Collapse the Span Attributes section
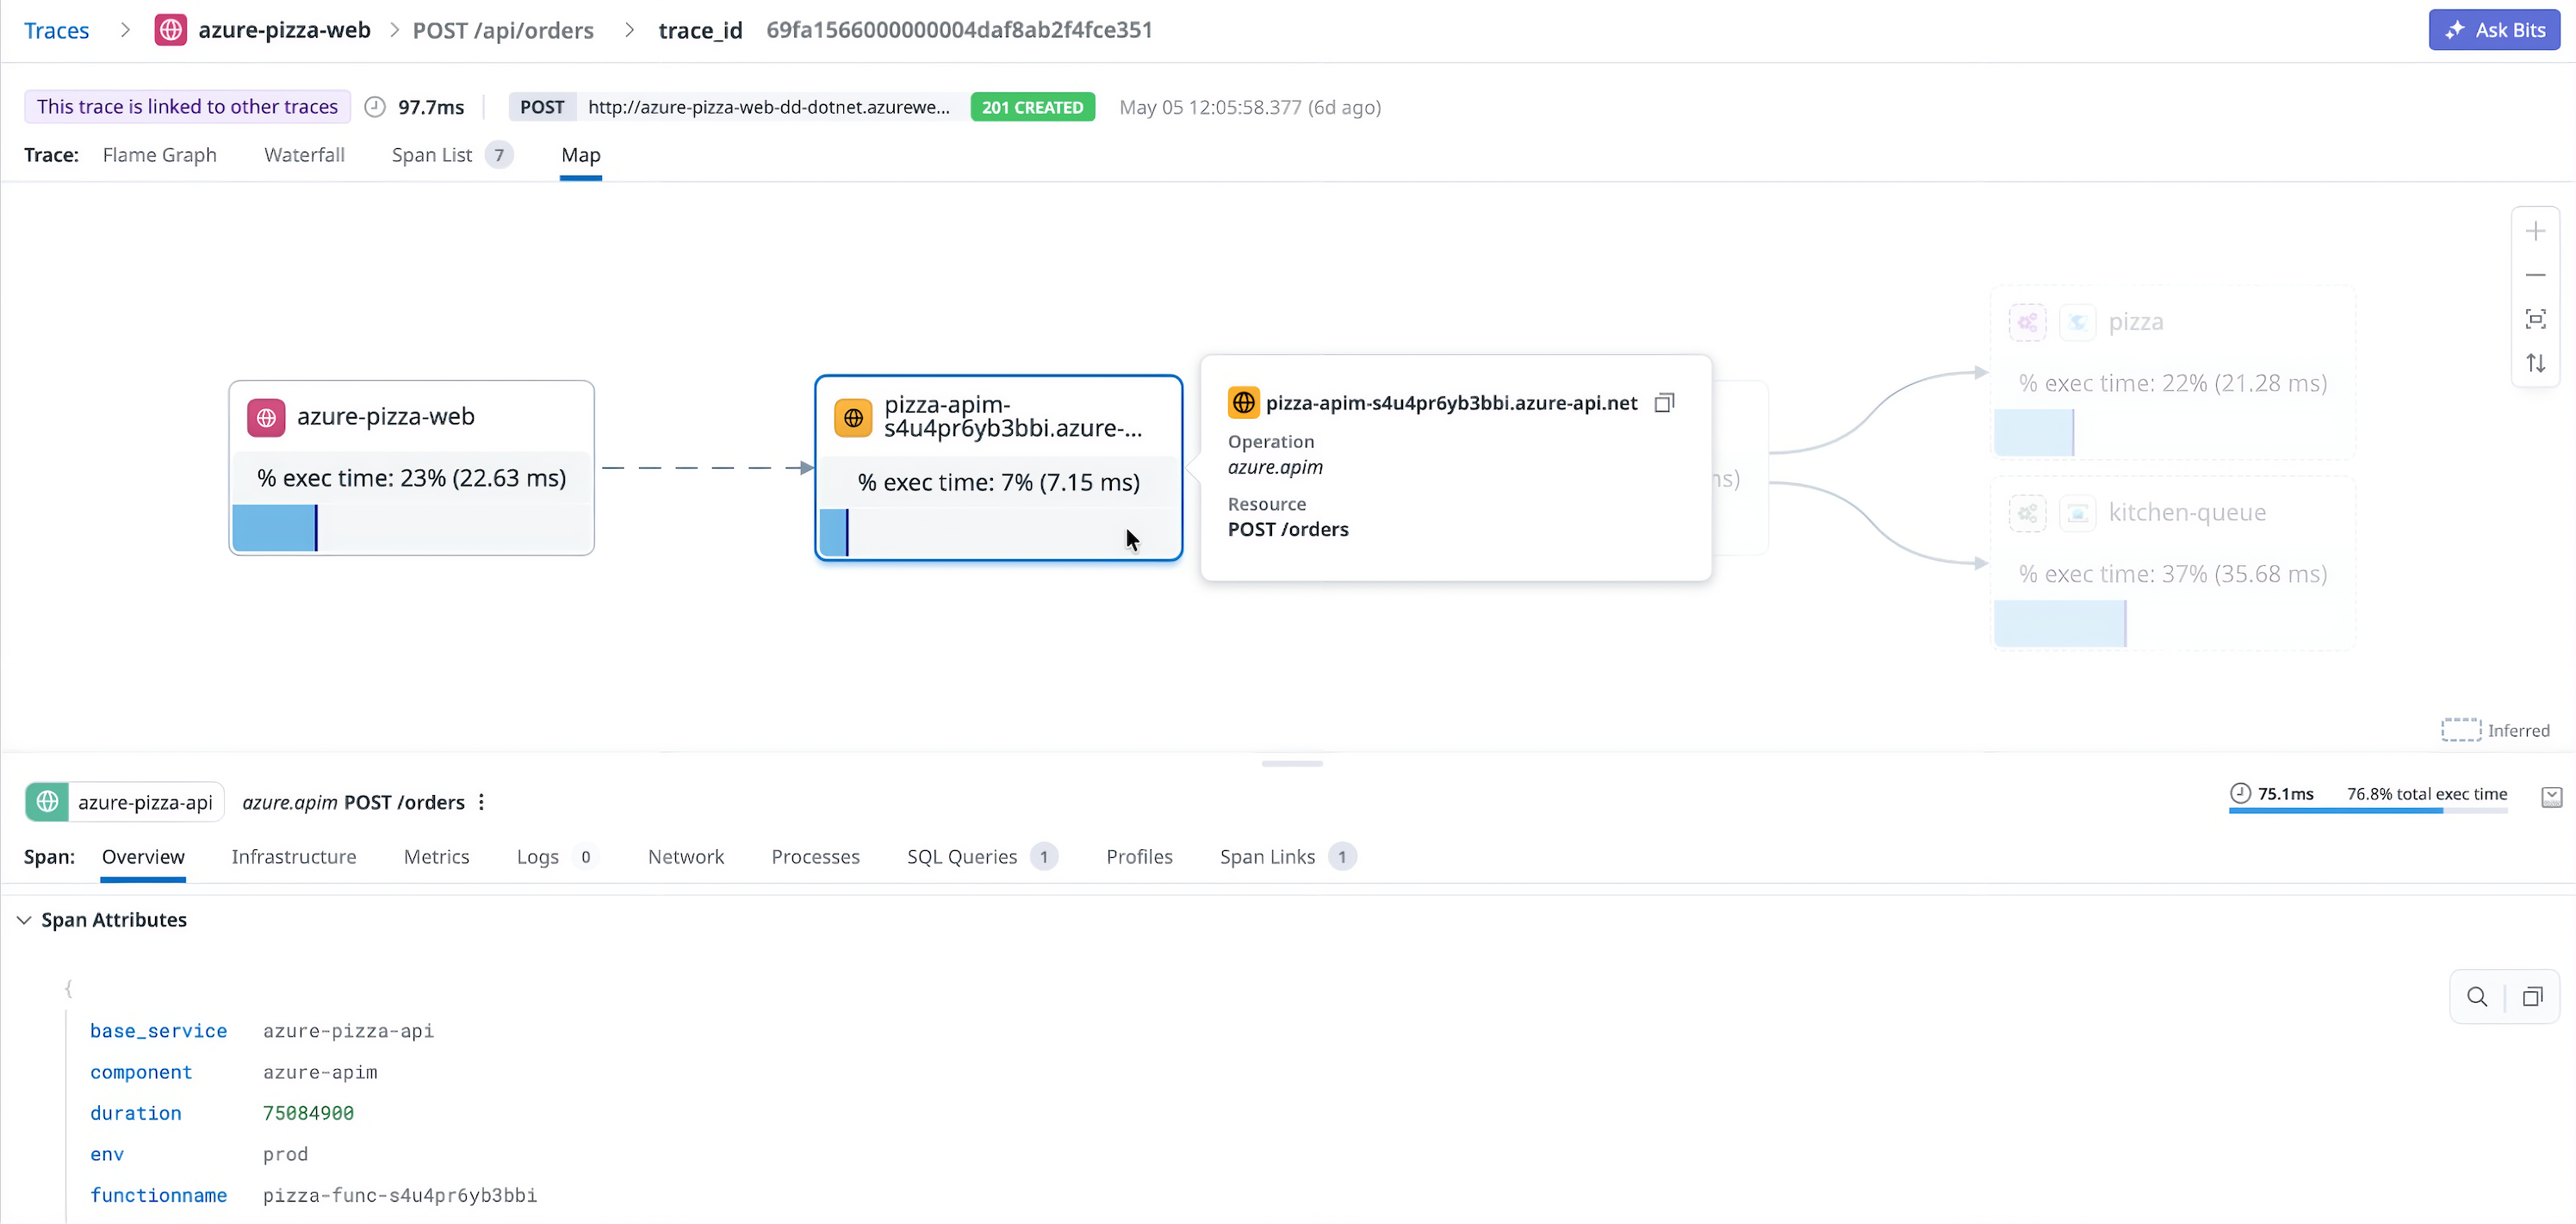Image resolution: width=2576 pixels, height=1224 pixels. pos(24,920)
